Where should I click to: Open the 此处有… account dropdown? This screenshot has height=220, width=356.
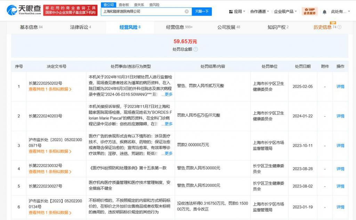click(340, 11)
